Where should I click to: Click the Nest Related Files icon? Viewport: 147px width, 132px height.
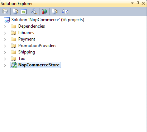(x=65, y=11)
